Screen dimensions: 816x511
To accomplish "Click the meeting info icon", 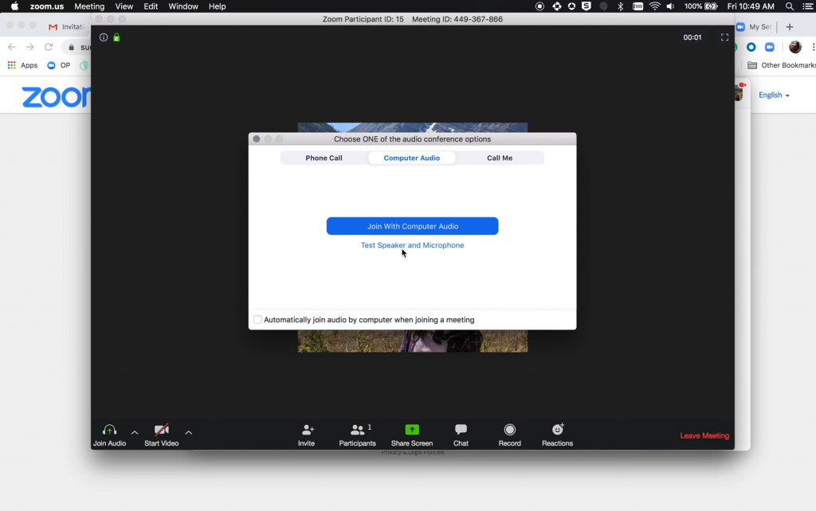I will (x=103, y=37).
